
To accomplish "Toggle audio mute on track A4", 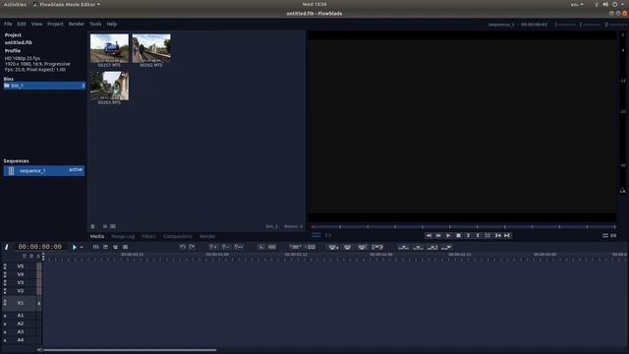I will pos(5,340).
